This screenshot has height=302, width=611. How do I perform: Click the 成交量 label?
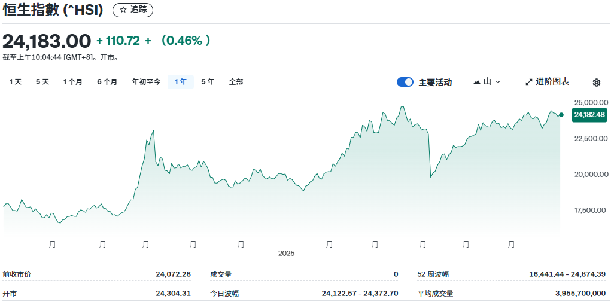(x=221, y=274)
